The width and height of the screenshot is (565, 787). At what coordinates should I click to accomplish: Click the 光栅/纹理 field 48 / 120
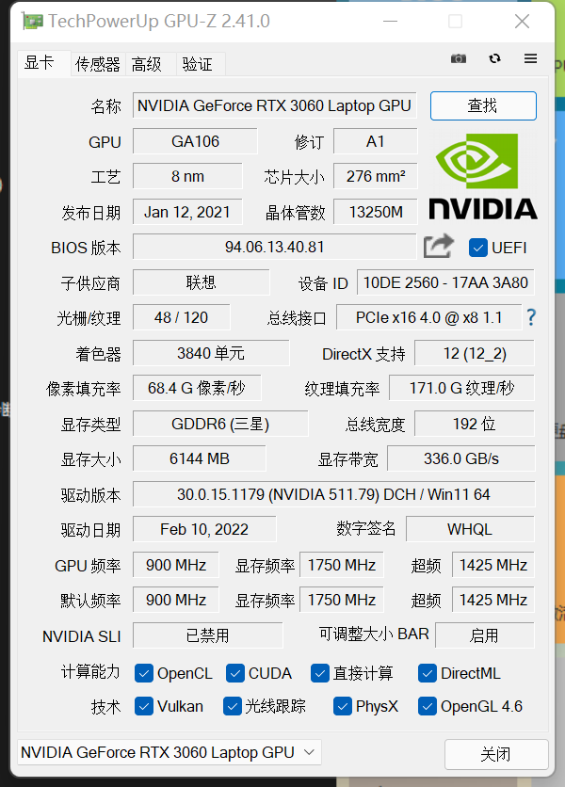[x=182, y=317]
